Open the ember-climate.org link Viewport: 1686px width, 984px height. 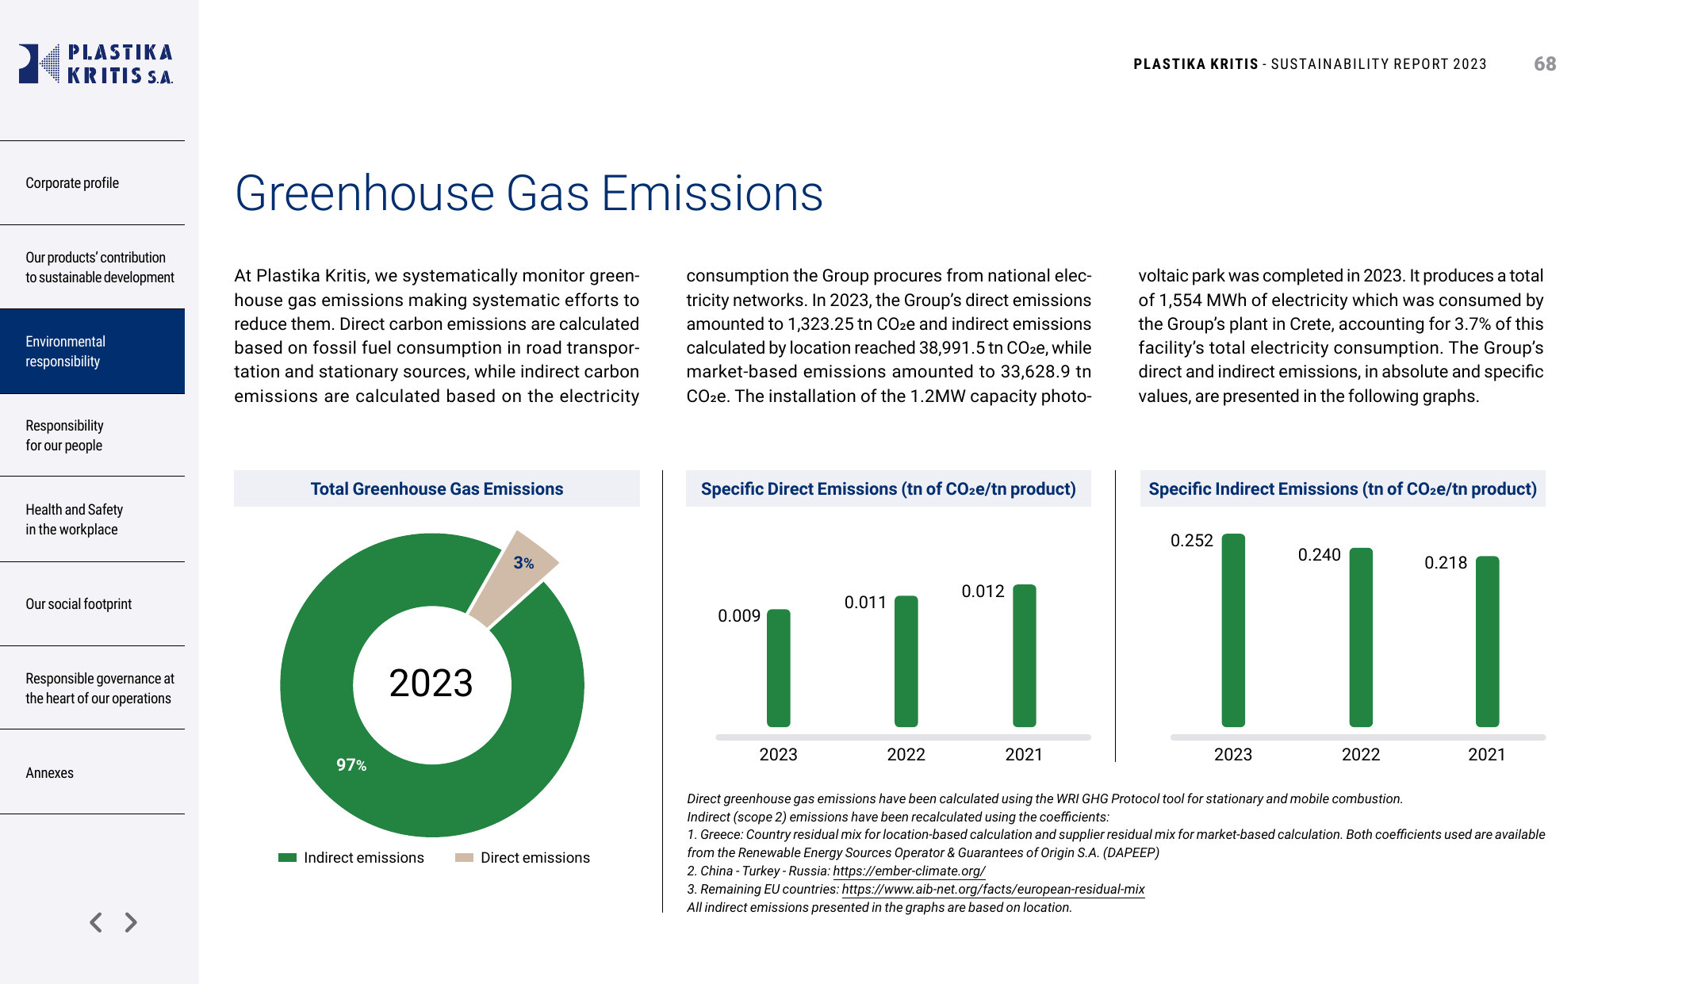coord(909,871)
